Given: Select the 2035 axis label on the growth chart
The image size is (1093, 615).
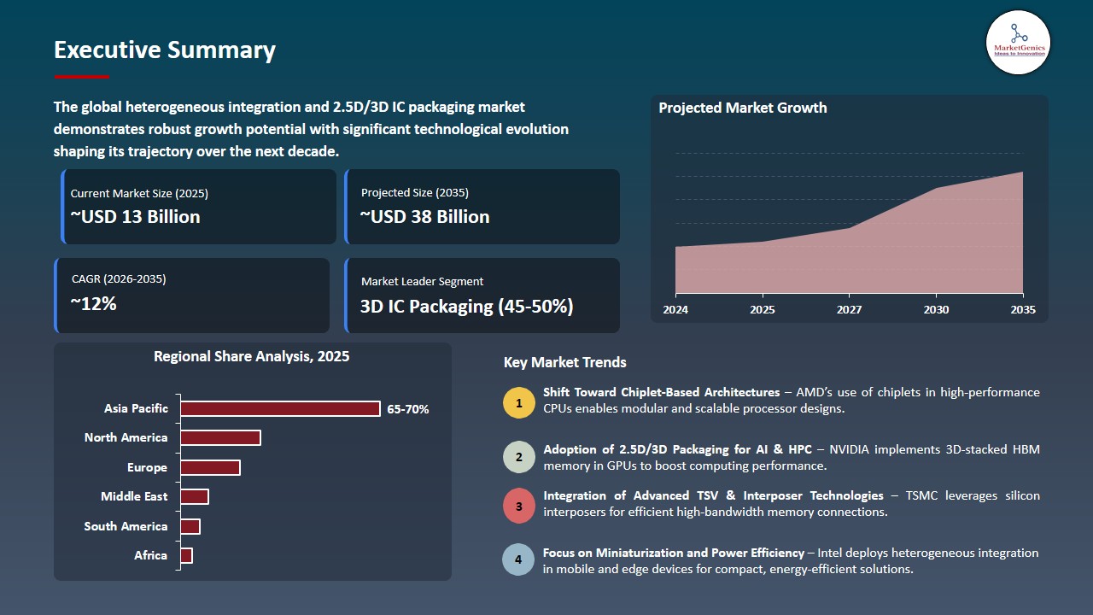Looking at the screenshot, I should pyautogui.click(x=1022, y=310).
